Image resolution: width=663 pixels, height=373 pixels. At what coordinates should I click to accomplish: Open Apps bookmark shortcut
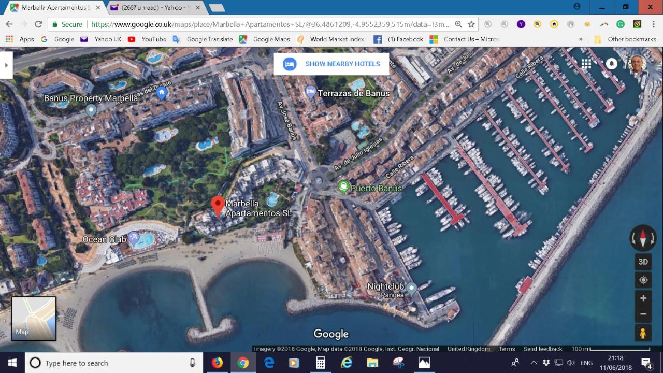[x=20, y=39]
